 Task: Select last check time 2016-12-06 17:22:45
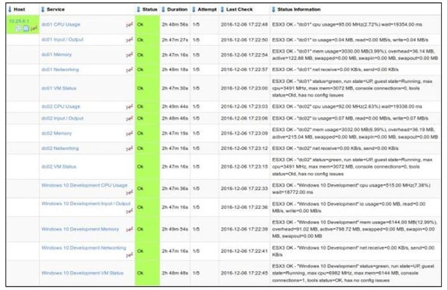pyautogui.click(x=244, y=273)
